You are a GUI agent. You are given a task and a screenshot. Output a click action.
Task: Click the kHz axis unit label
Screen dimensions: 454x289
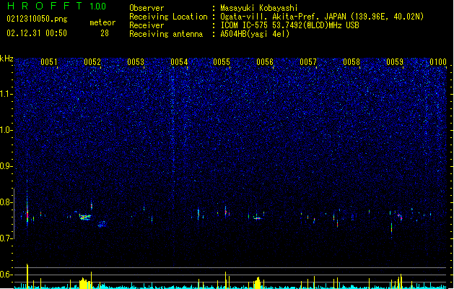coord(6,59)
